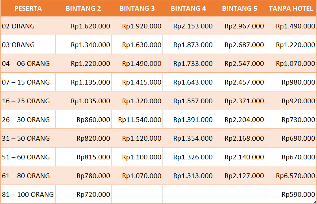Image resolution: width=317 pixels, height=204 pixels.
Task: Click the BINTANG 5 column header
Action: [x=239, y=8]
